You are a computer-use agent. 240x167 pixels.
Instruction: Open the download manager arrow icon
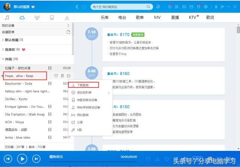point(67,17)
